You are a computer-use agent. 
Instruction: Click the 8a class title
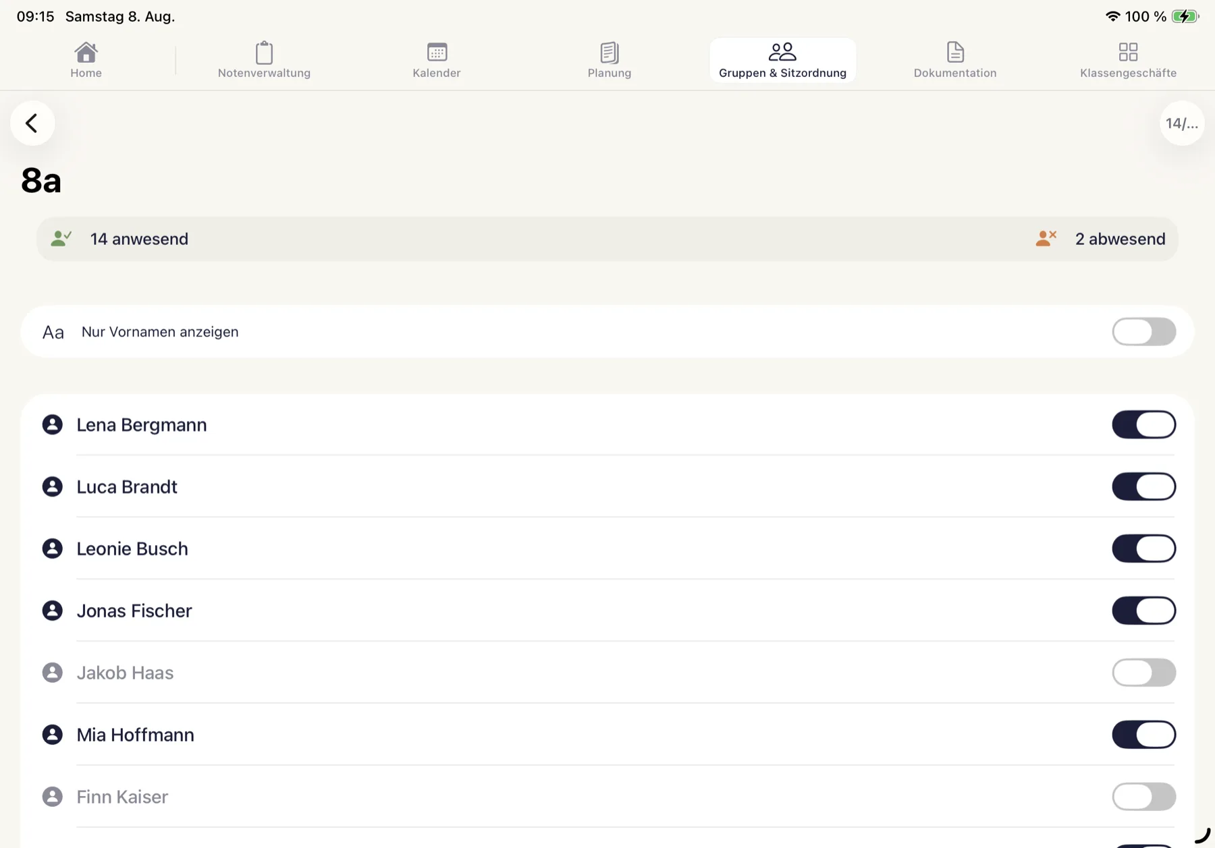coord(41,180)
